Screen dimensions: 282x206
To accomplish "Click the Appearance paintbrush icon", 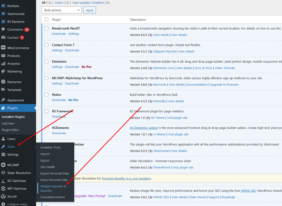I will tap(3, 100).
